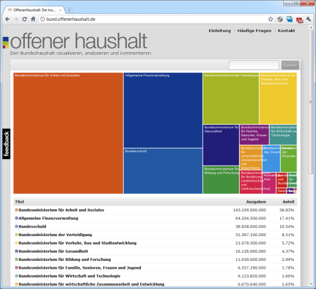Select olive Verteidigung treemap block
Screen dimensions: 316x289
coord(231,98)
